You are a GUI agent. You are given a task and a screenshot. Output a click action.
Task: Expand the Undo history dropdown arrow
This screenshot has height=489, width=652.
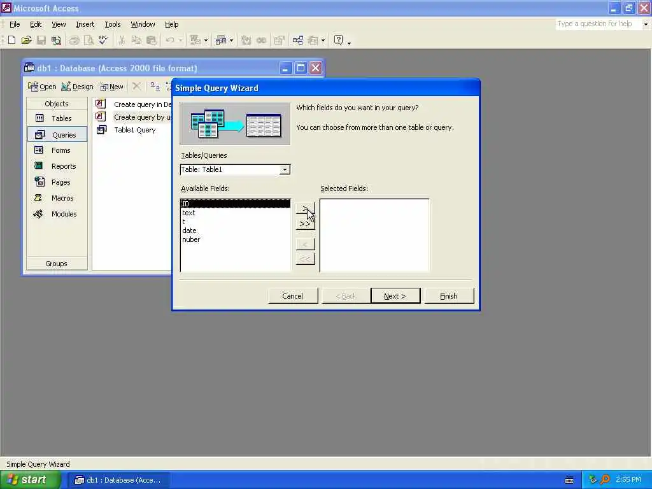point(180,40)
